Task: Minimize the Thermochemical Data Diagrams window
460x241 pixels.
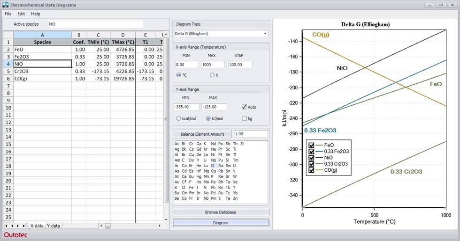Action: click(430, 5)
